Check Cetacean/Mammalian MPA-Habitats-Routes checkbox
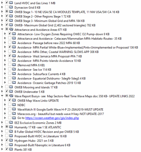Screen dimensions: 141x152 click(x=10, y=38)
